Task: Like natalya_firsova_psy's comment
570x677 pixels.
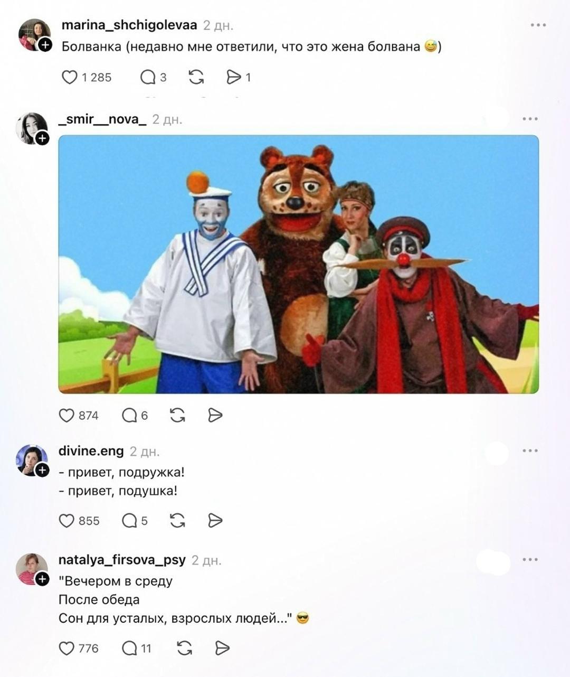Action: click(66, 648)
